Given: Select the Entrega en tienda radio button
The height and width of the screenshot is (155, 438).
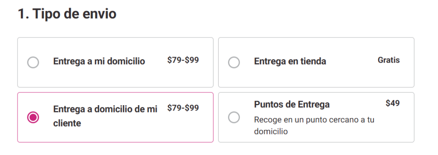Looking at the screenshot, I should tap(234, 62).
